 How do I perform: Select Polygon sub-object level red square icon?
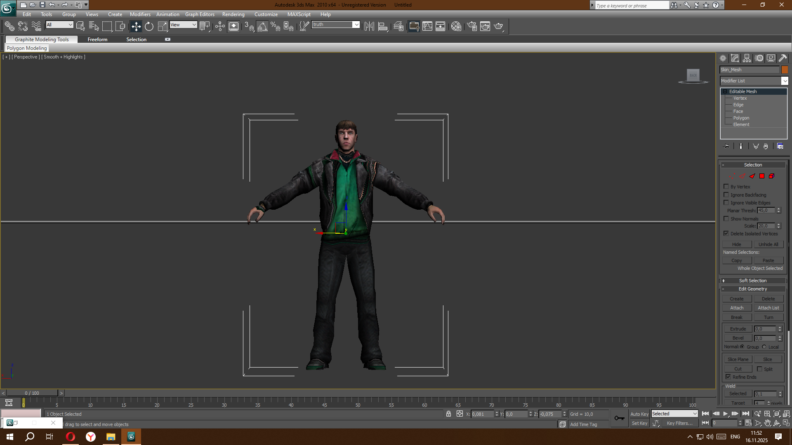coord(762,176)
